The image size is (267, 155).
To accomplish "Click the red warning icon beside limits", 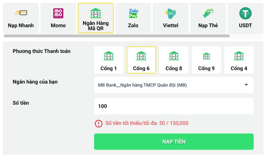I will tap(98, 123).
